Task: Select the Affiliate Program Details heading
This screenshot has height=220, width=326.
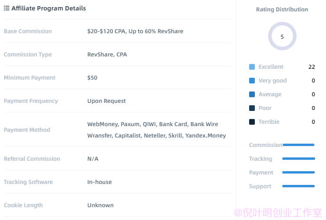Action: [x=49, y=9]
